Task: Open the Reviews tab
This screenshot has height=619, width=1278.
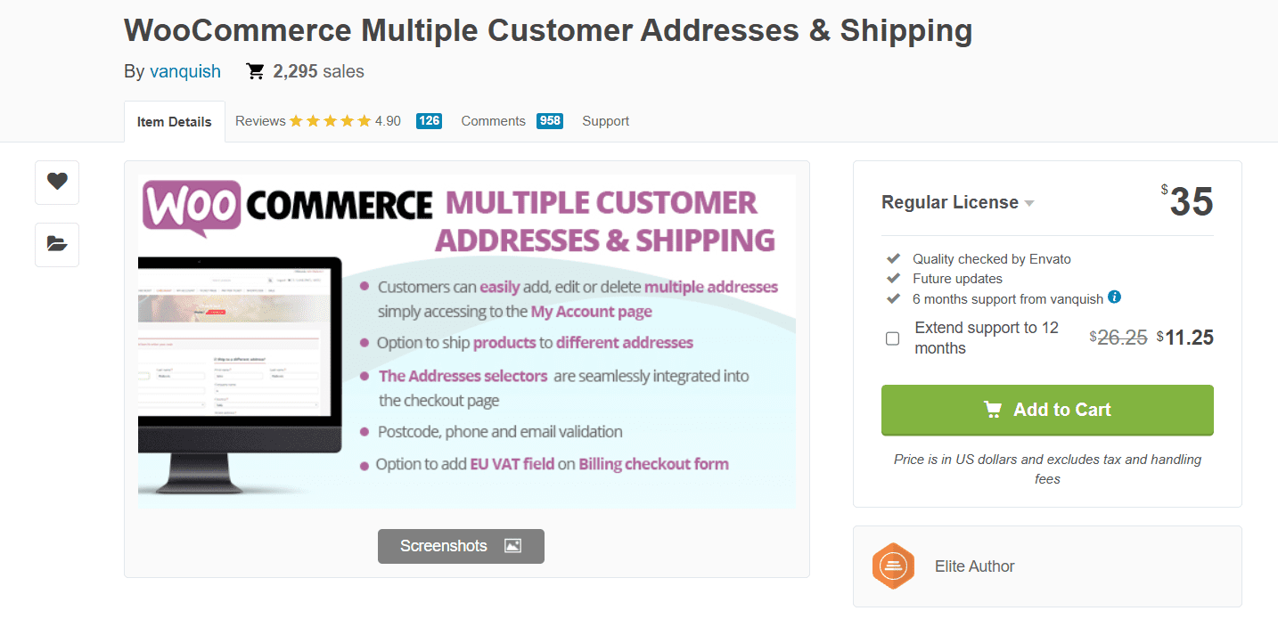Action: (x=259, y=120)
